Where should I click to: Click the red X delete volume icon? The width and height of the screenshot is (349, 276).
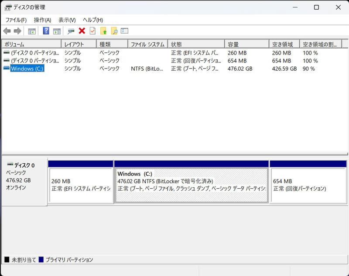point(82,31)
